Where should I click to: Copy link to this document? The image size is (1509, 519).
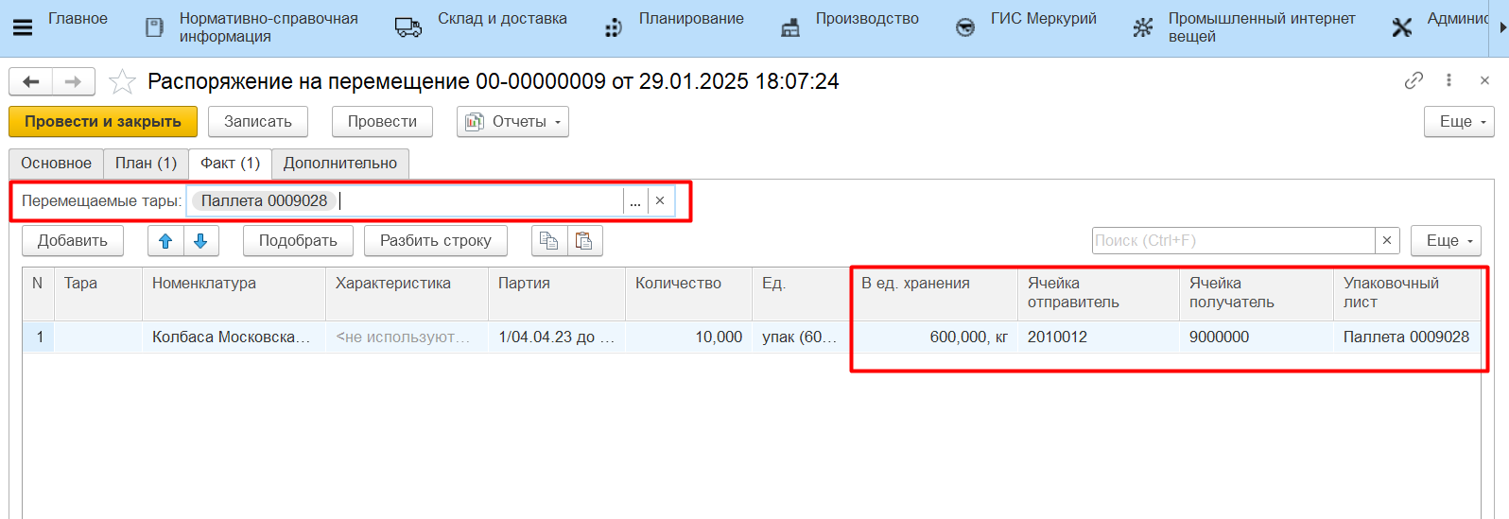pyautogui.click(x=1414, y=81)
